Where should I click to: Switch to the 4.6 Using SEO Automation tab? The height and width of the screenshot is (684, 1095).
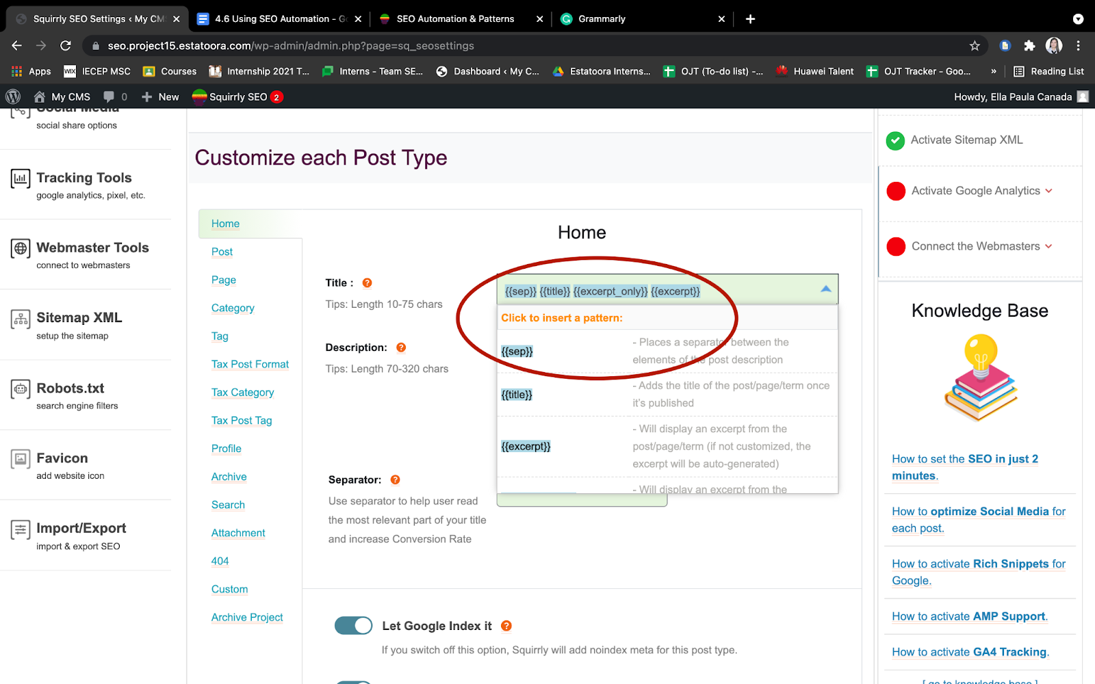click(279, 19)
